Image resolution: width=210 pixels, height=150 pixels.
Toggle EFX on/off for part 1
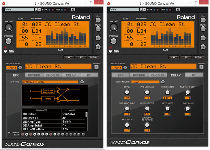(x=22, y=134)
